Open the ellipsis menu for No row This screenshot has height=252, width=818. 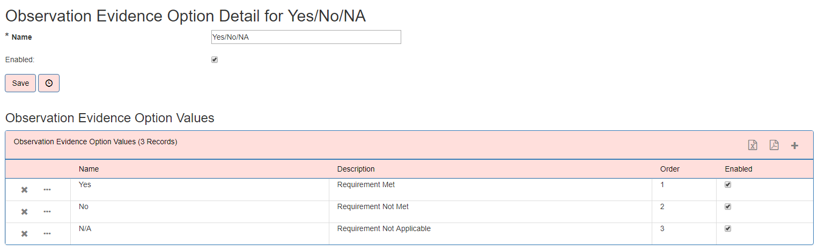click(47, 212)
